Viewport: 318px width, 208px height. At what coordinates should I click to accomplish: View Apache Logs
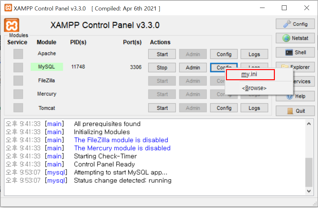click(x=254, y=54)
